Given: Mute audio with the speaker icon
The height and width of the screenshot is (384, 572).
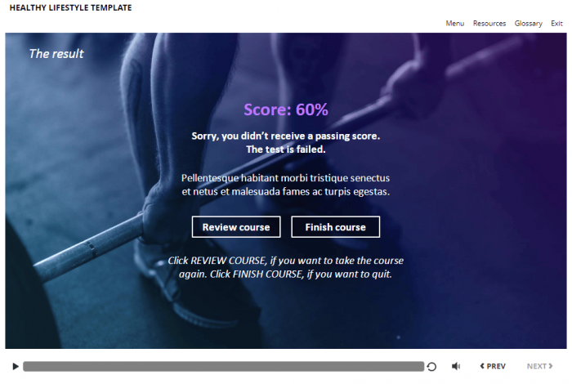Looking at the screenshot, I should (x=456, y=366).
